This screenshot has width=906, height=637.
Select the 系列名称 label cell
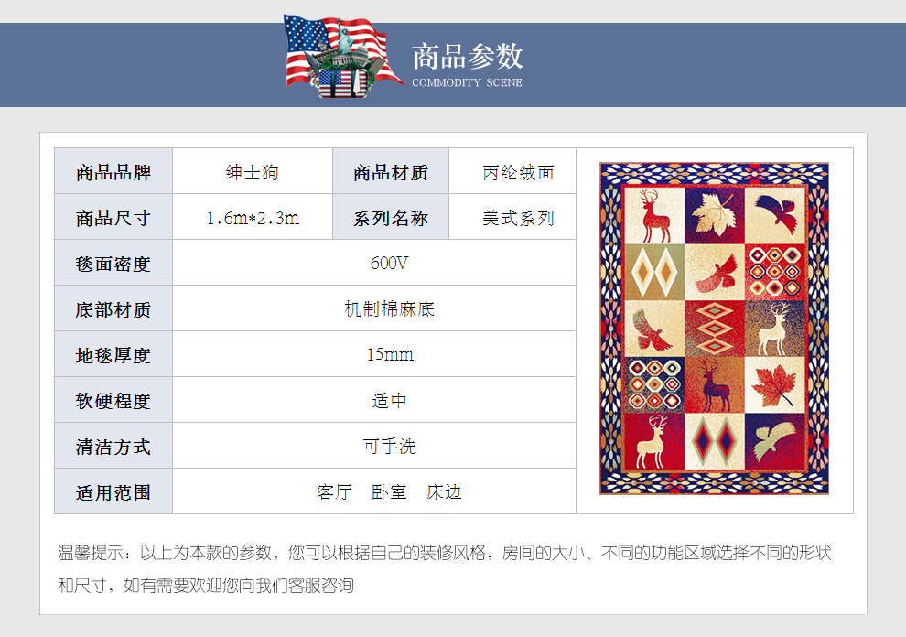pyautogui.click(x=391, y=217)
